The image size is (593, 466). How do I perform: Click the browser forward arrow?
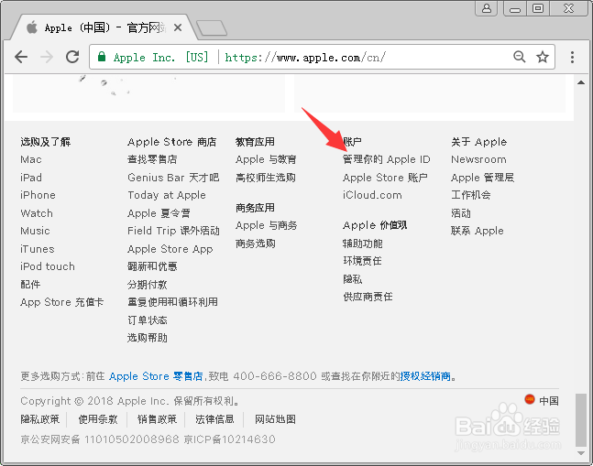point(47,57)
